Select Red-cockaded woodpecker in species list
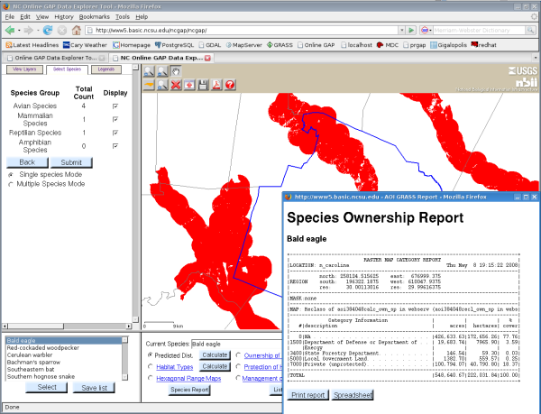 tap(64, 348)
